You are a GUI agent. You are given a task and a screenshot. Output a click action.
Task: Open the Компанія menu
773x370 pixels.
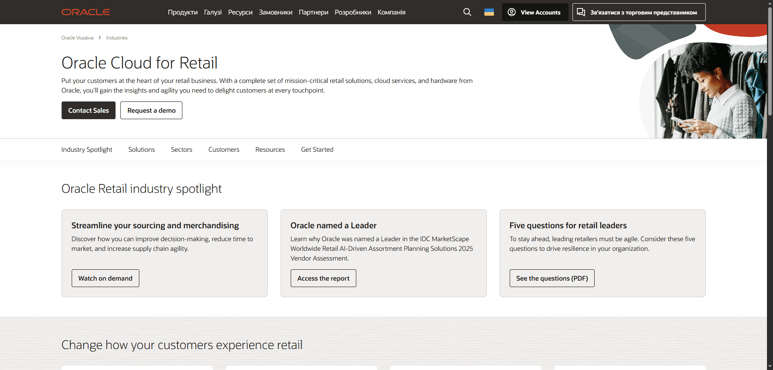coord(392,12)
